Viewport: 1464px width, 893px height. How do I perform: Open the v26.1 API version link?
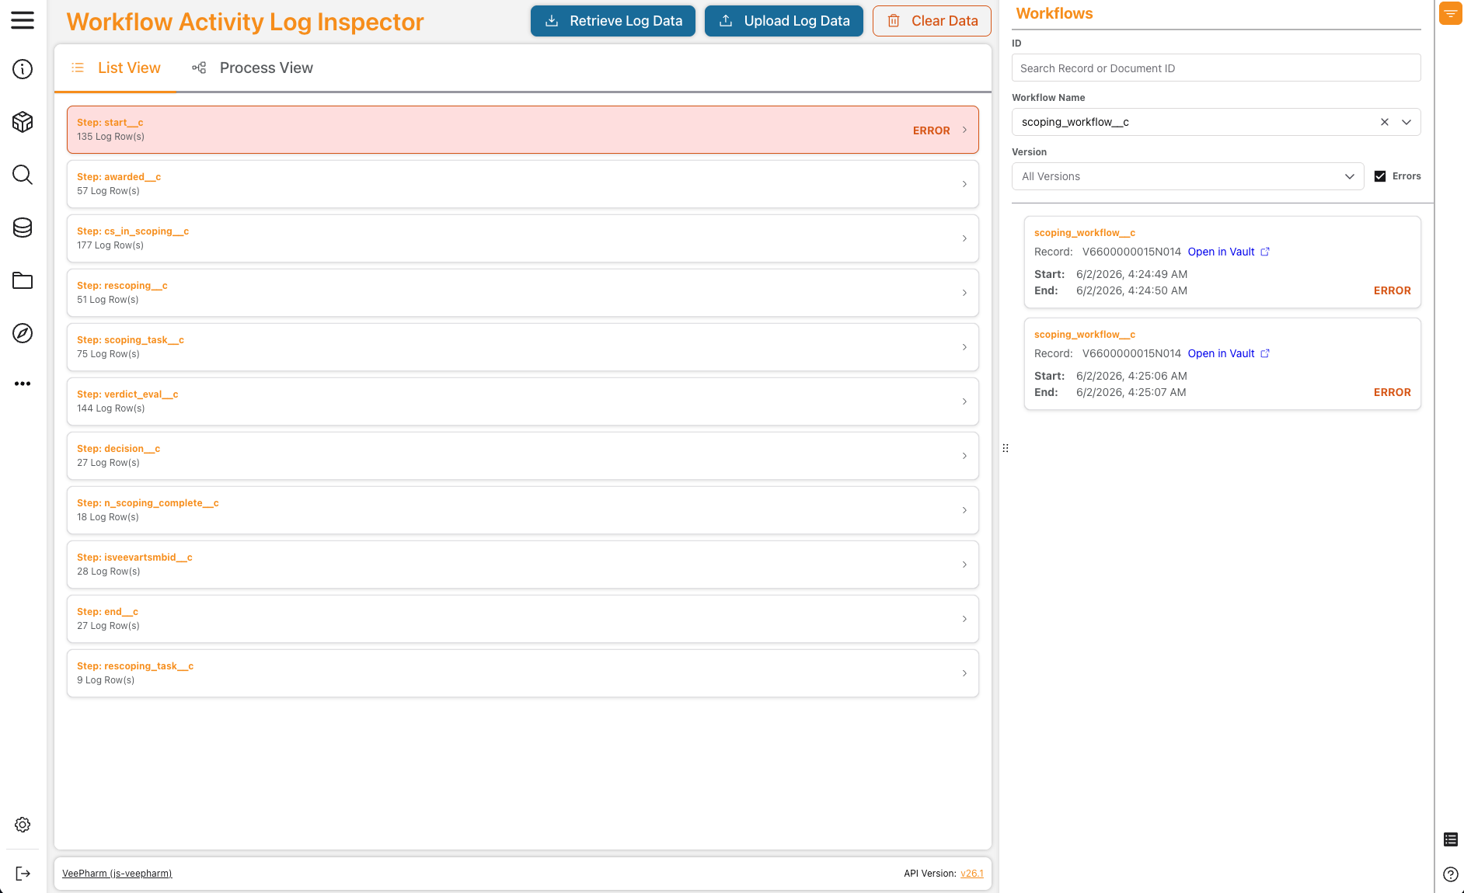(x=972, y=874)
